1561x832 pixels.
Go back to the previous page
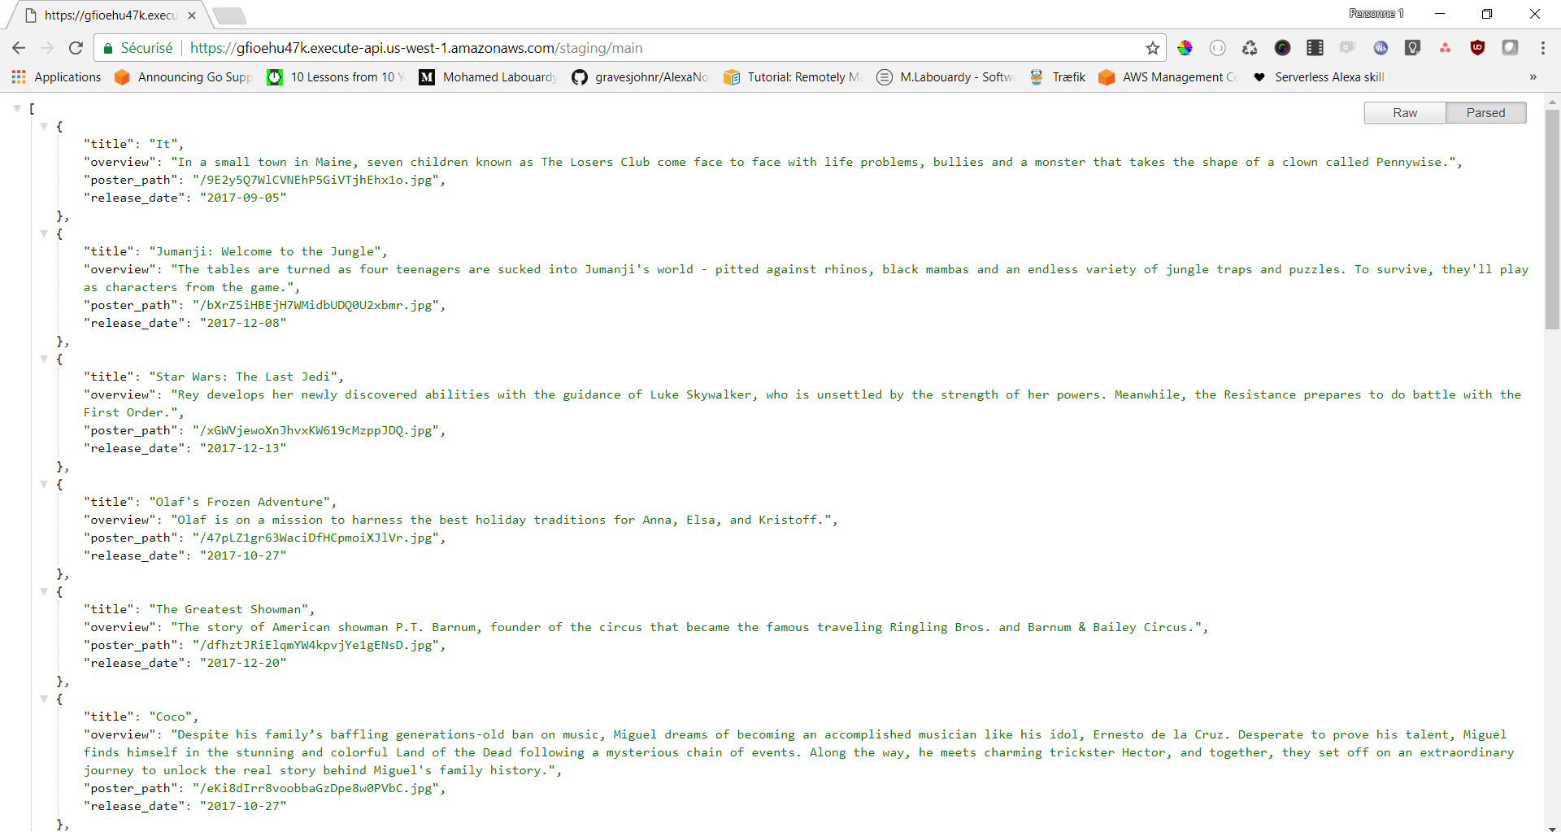(x=19, y=48)
